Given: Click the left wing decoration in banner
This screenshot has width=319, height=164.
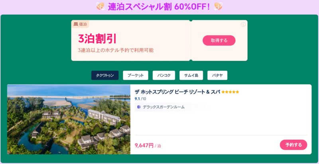Looking at the screenshot, I should coord(100,6).
